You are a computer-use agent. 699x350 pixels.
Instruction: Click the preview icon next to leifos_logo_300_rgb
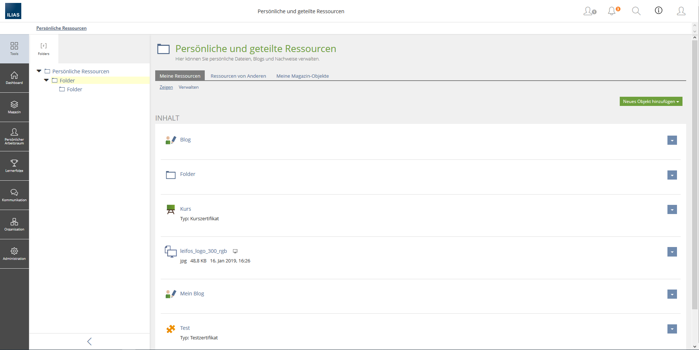point(235,251)
